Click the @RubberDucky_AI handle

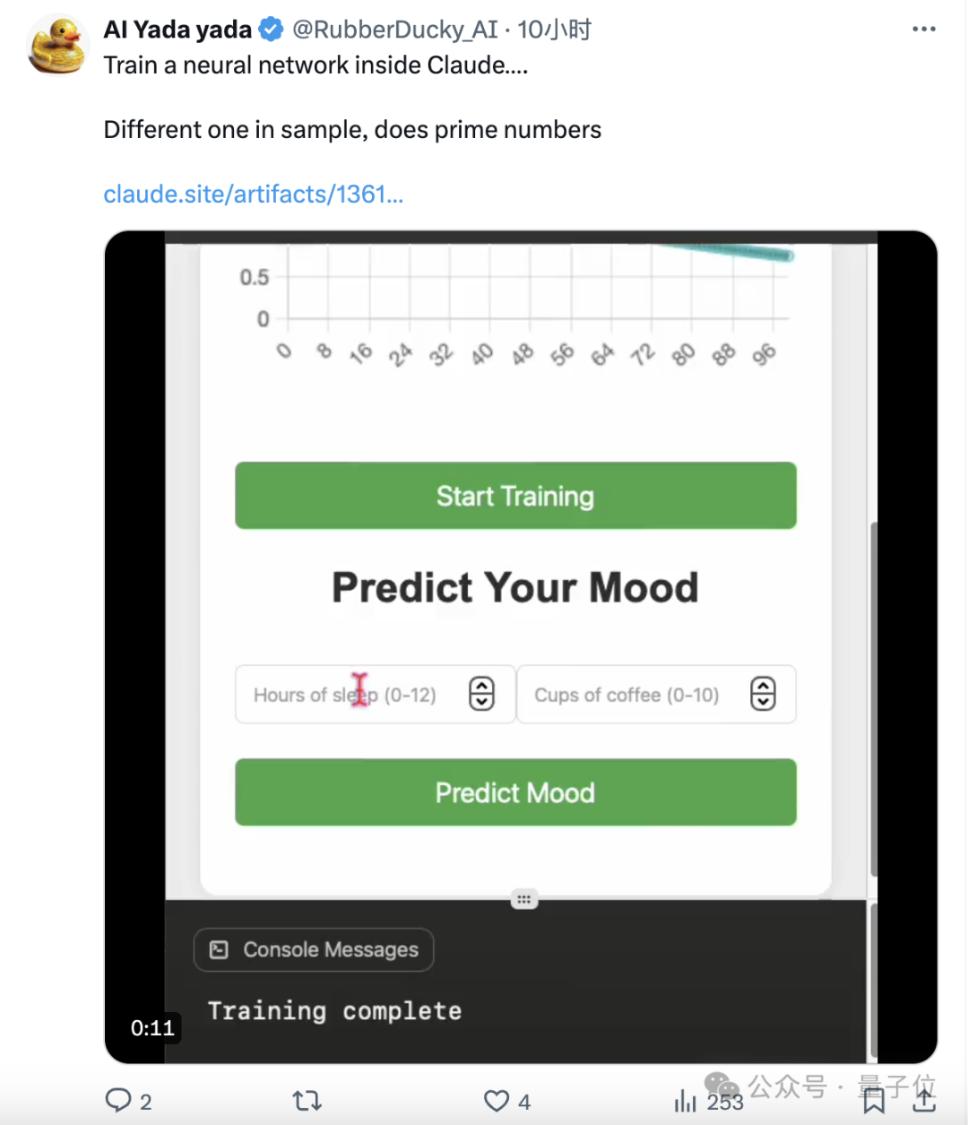coord(395,30)
